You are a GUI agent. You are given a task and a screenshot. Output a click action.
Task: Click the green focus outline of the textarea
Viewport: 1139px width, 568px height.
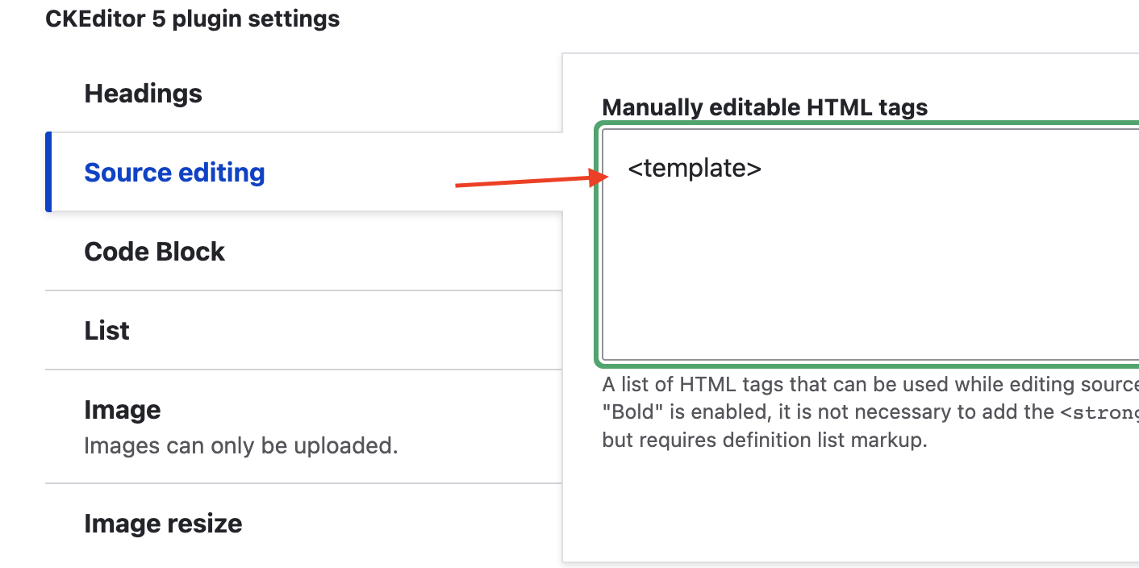pyautogui.click(x=598, y=242)
